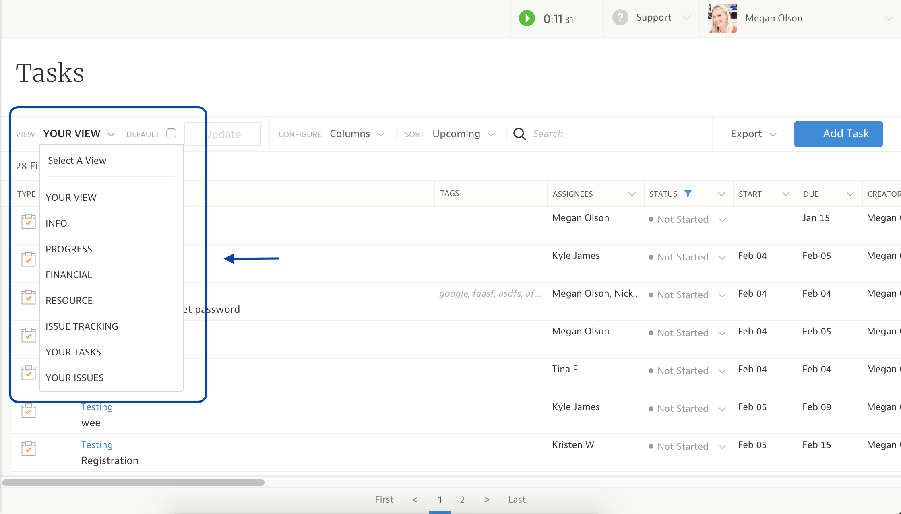The height and width of the screenshot is (514, 901).
Task: Open the Export dropdown
Action: pos(753,134)
